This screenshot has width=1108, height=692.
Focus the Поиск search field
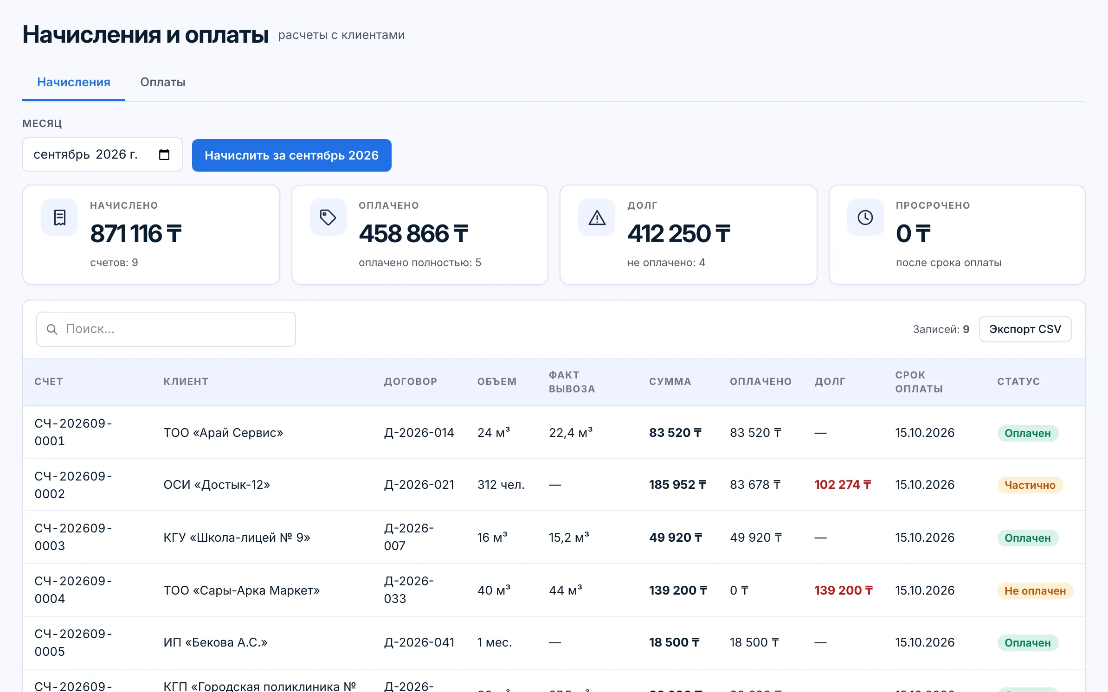(166, 329)
